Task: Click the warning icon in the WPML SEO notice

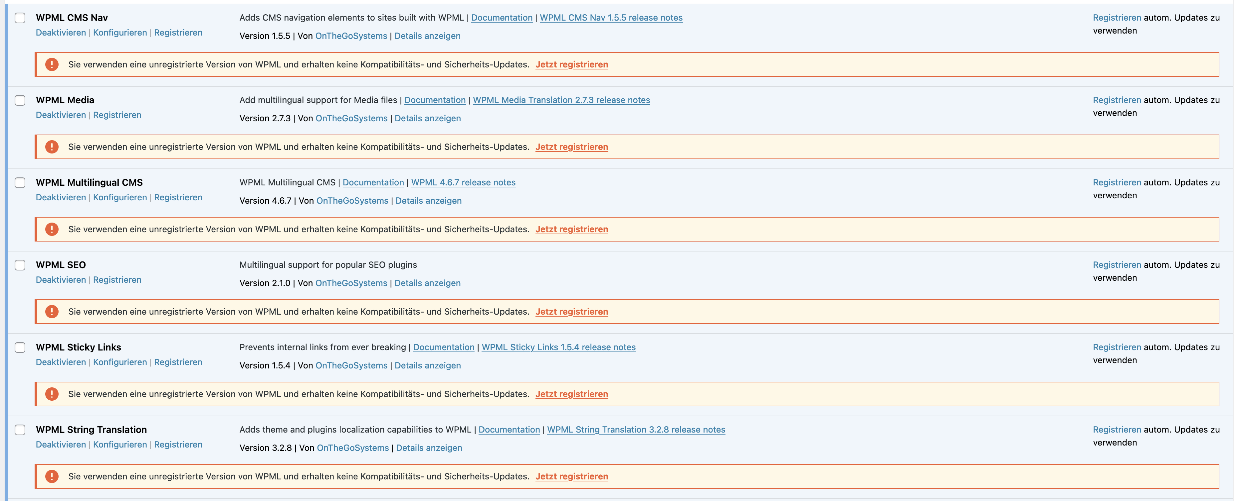Action: point(52,312)
